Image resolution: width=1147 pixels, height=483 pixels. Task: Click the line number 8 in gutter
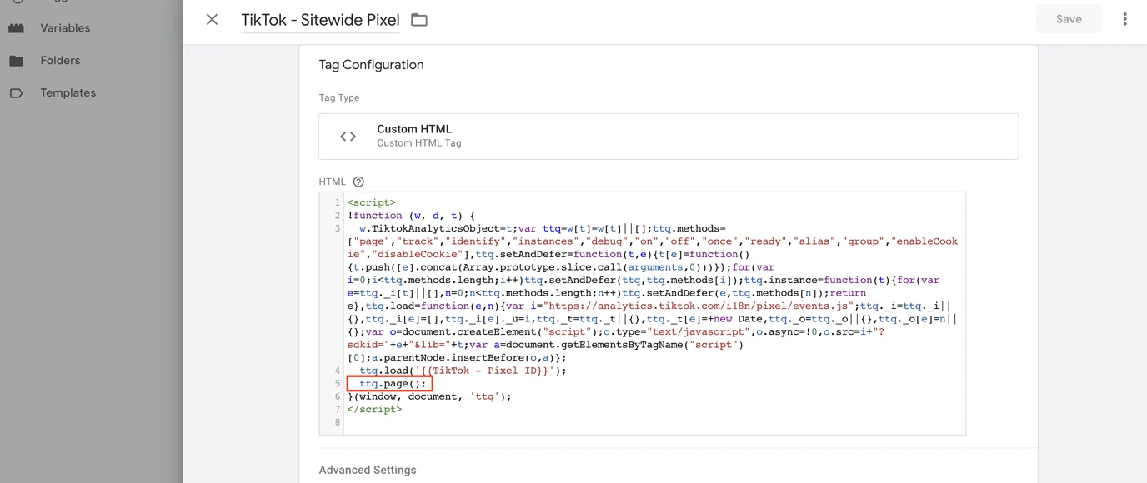tap(338, 422)
